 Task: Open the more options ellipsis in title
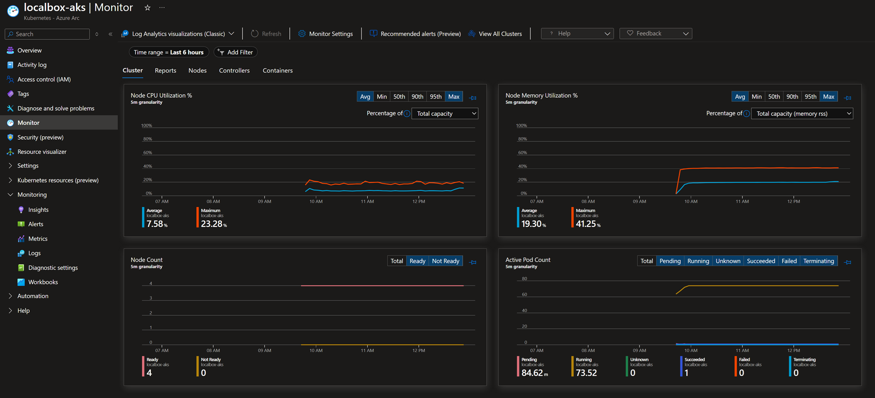pos(162,8)
